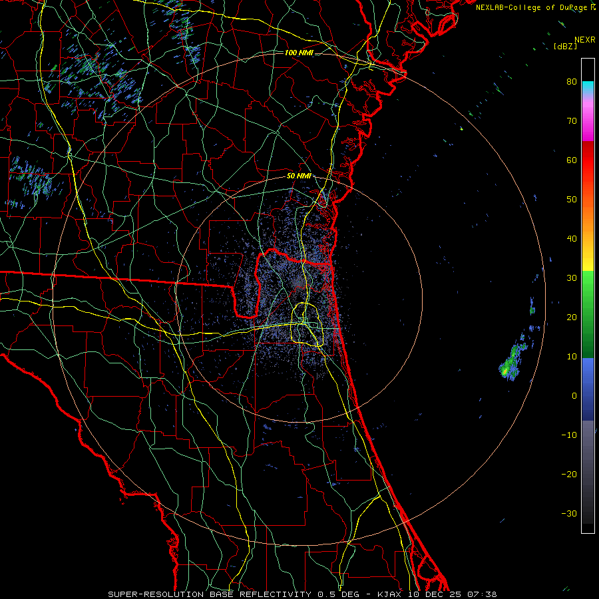Image resolution: width=599 pixels, height=599 pixels.
Task: Click the "[dBZ]" units label
Action: point(565,46)
